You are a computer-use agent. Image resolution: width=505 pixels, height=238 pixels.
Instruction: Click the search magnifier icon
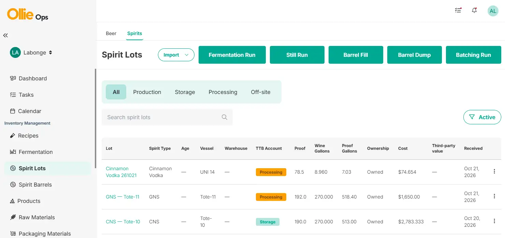click(x=225, y=117)
